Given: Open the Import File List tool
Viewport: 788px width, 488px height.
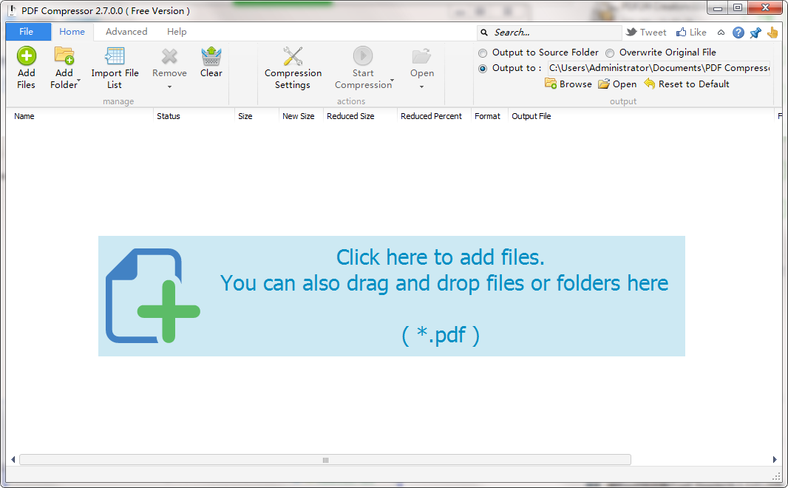Looking at the screenshot, I should coord(115,55).
